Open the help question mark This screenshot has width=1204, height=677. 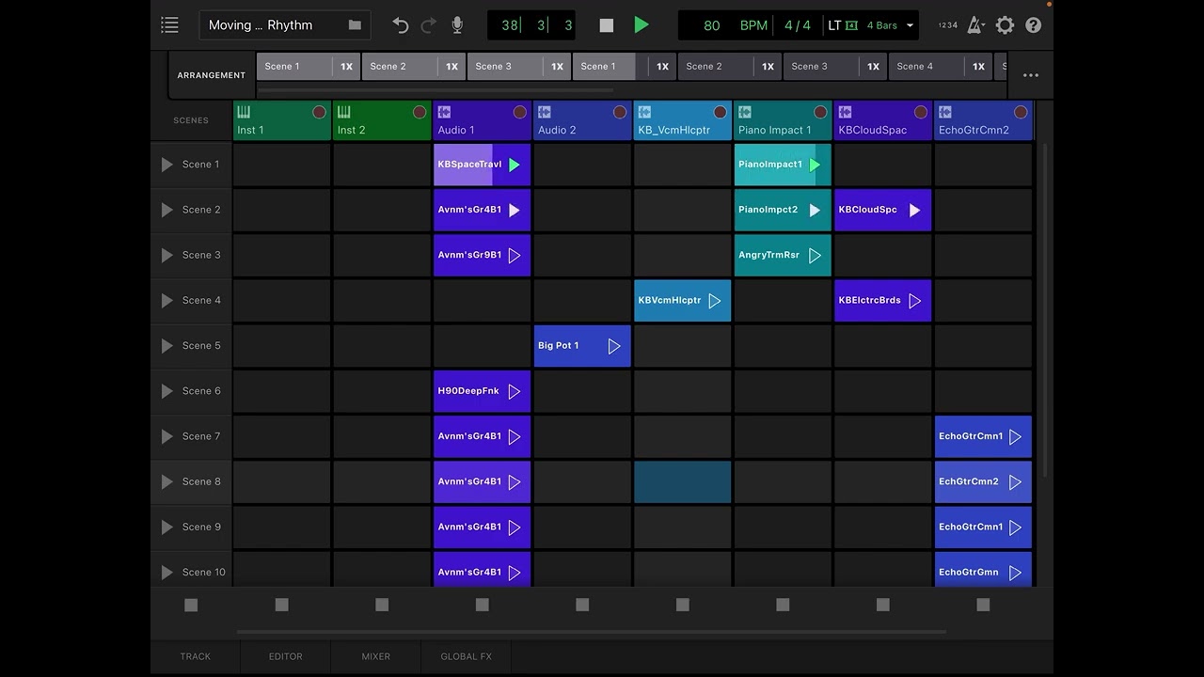pos(1034,25)
